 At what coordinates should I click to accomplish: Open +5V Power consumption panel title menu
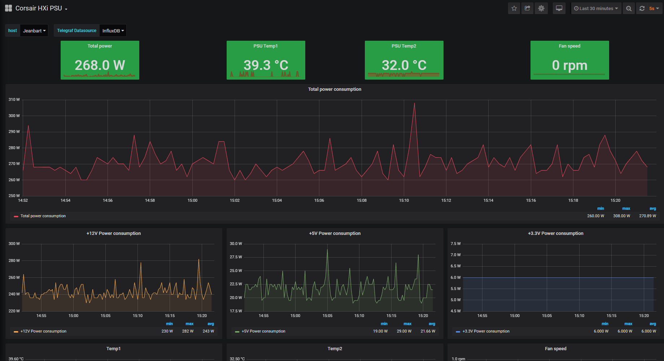coord(335,233)
